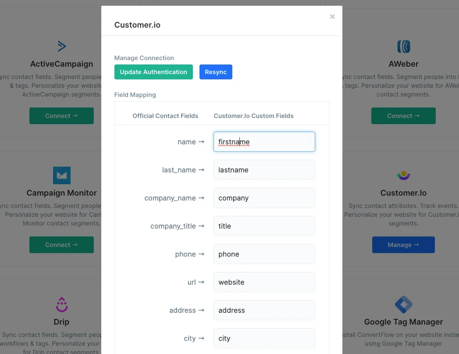The width and height of the screenshot is (459, 354).
Task: Click the lastname mapping field
Action: (x=264, y=170)
